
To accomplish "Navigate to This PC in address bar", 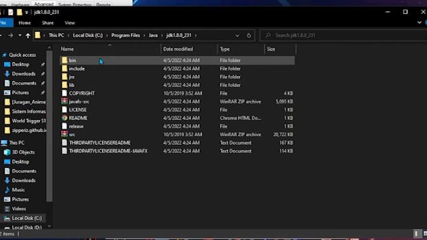I will (x=56, y=35).
